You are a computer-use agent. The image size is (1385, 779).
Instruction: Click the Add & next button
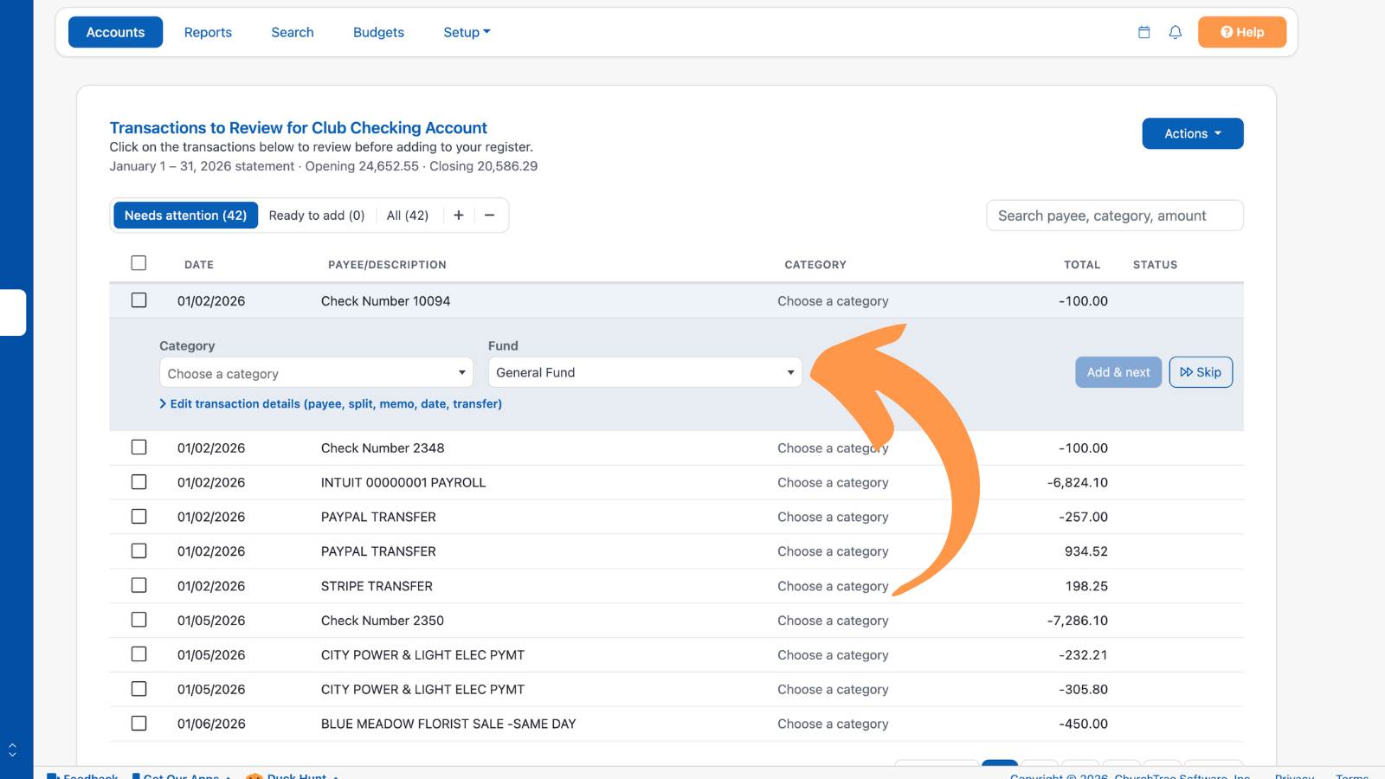tap(1118, 372)
